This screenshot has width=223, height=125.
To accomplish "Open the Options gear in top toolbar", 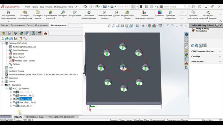I will pyautogui.click(x=152, y=7).
